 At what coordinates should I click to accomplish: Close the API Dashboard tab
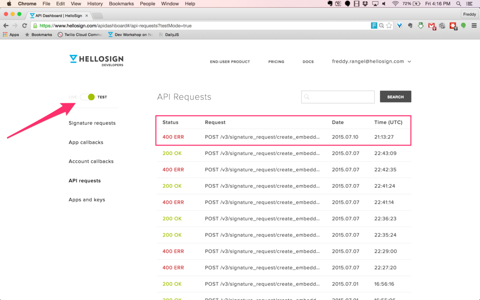coord(87,16)
